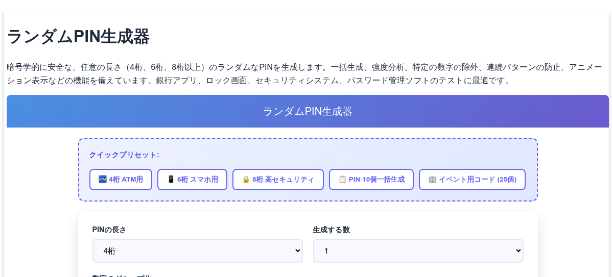Click the smartphone icon on 6桁 preset

(171, 180)
